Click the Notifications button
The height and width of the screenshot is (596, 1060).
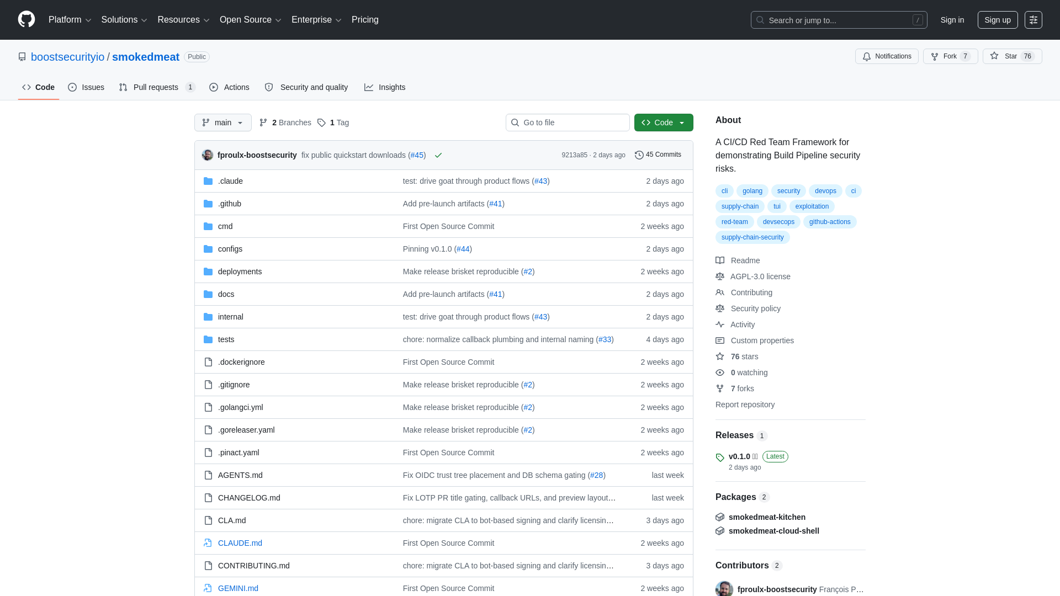[887, 56]
